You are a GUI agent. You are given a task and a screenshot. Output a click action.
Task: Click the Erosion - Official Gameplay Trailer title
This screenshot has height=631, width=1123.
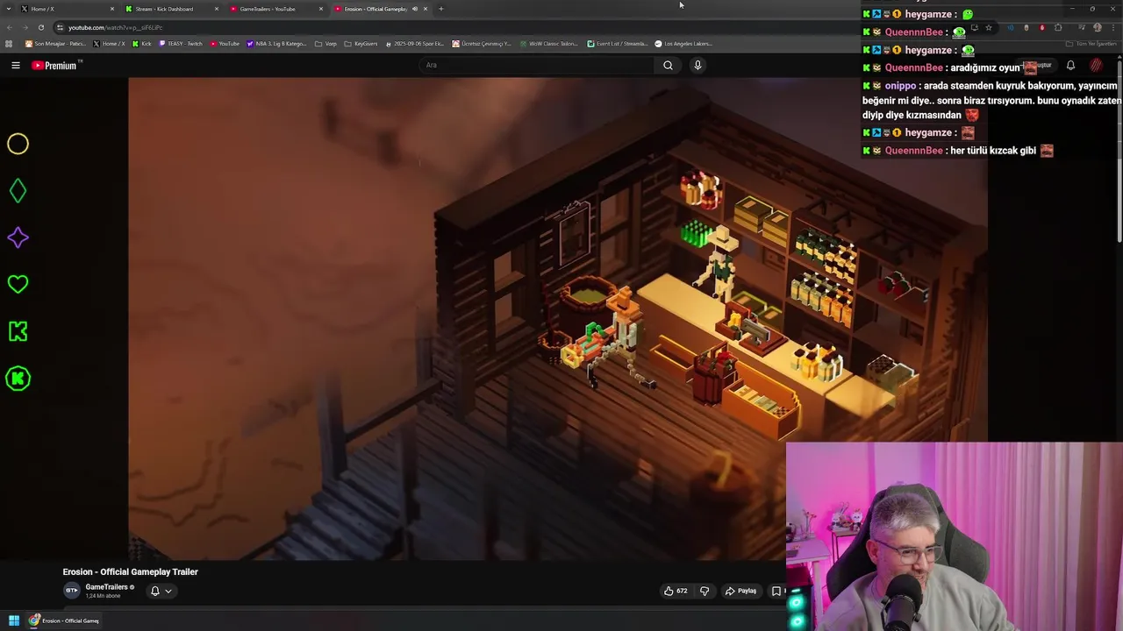130,571
